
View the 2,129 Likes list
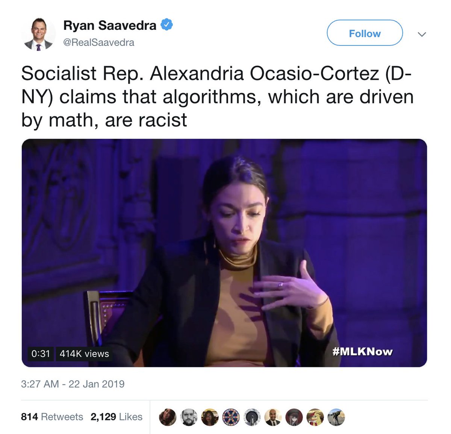(x=117, y=417)
